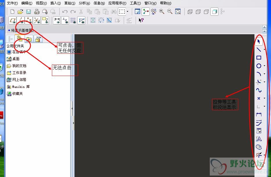The width and height of the screenshot is (271, 177).
Task: Toggle sketch vertices display
Action: click(81, 20)
